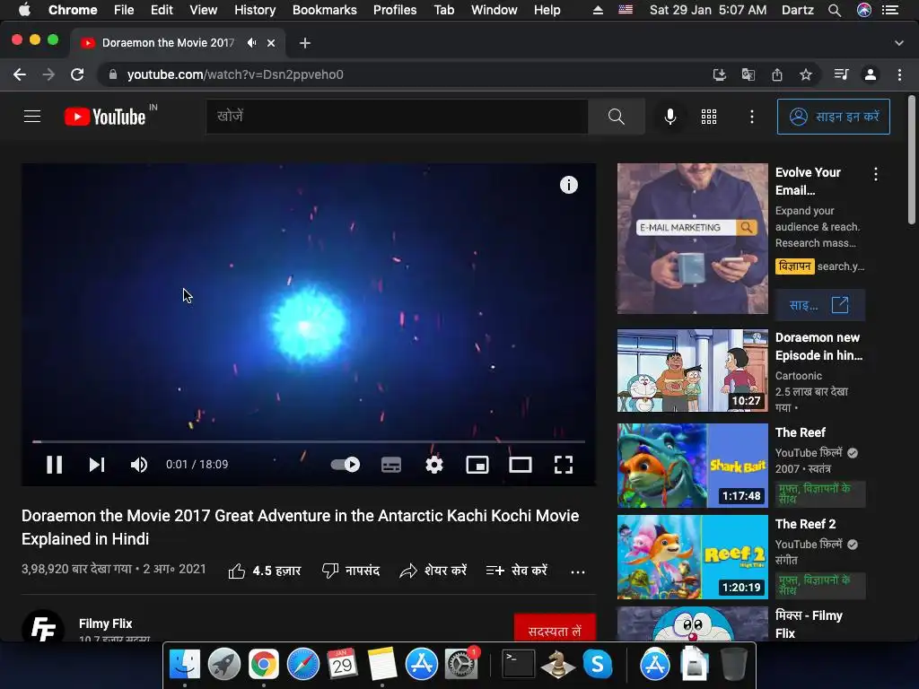The image size is (919, 689).
Task: Share this page from address bar
Action: [776, 74]
